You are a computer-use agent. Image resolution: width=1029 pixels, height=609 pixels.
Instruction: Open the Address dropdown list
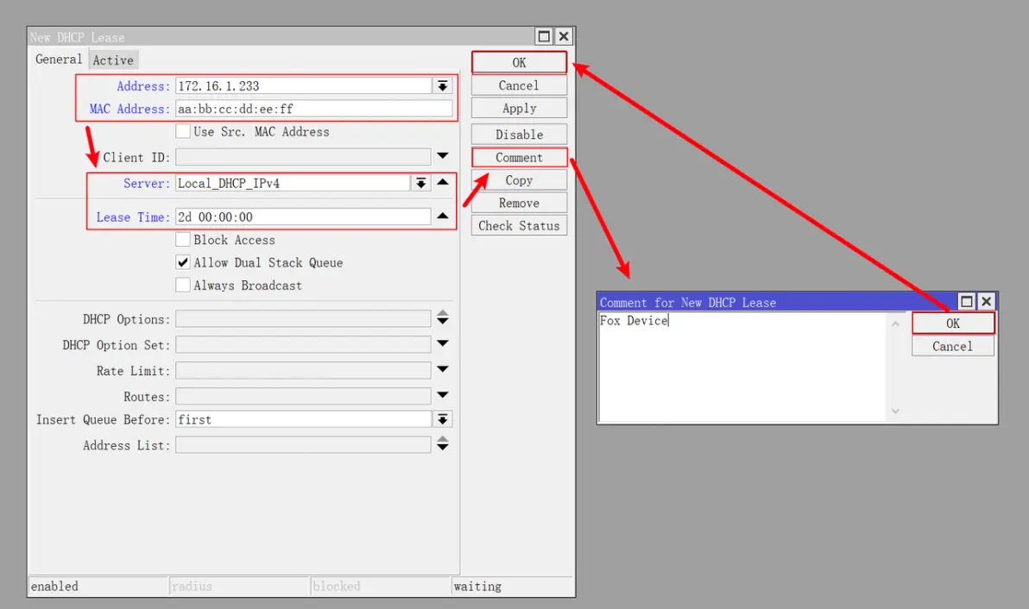coord(442,86)
